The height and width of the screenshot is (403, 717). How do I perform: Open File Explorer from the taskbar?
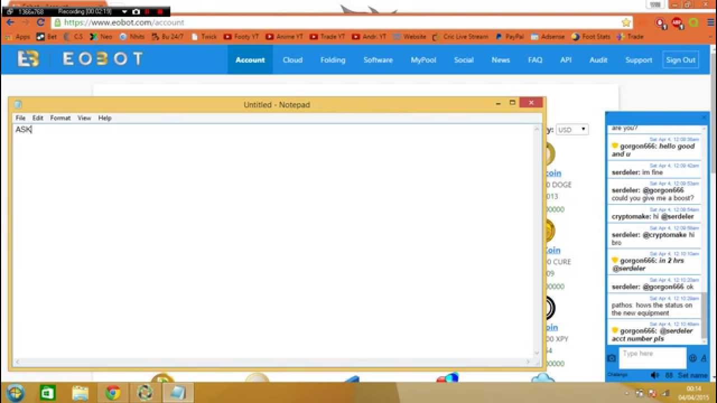coord(80,393)
